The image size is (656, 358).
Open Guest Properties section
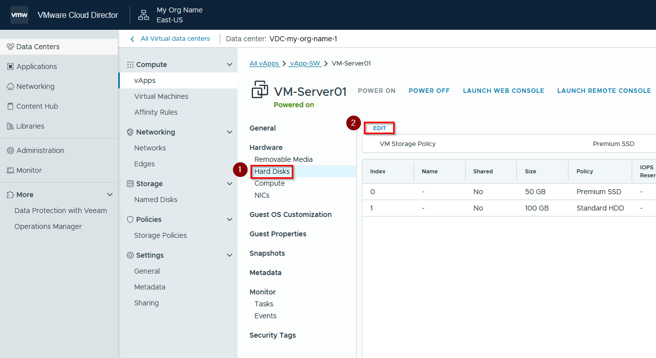[278, 234]
